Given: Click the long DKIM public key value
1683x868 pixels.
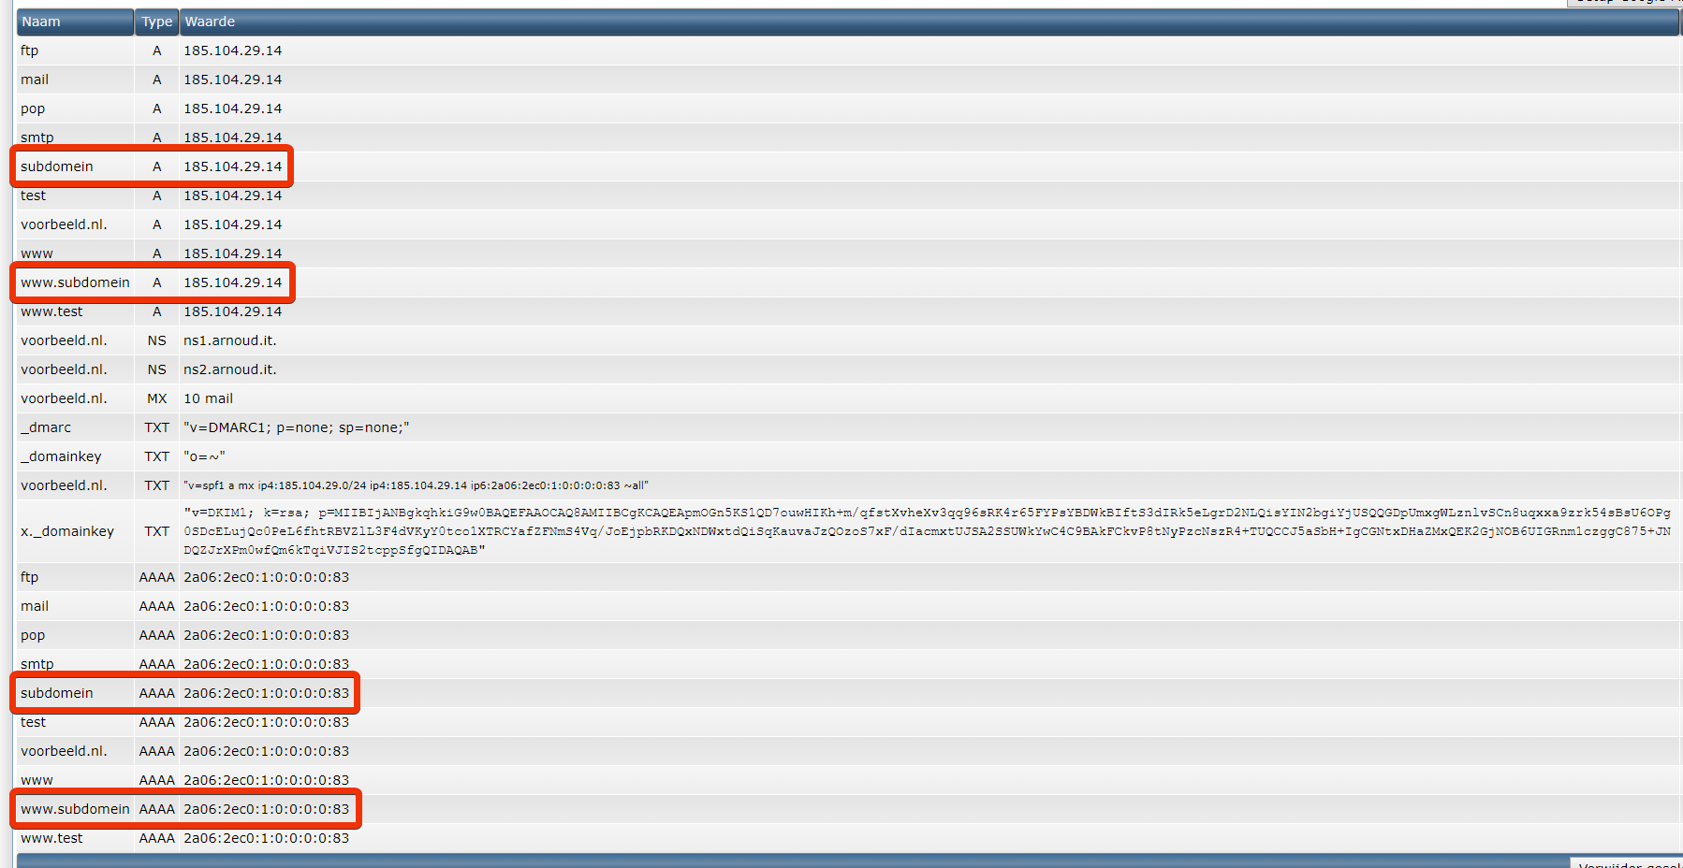Looking at the screenshot, I should [x=927, y=531].
